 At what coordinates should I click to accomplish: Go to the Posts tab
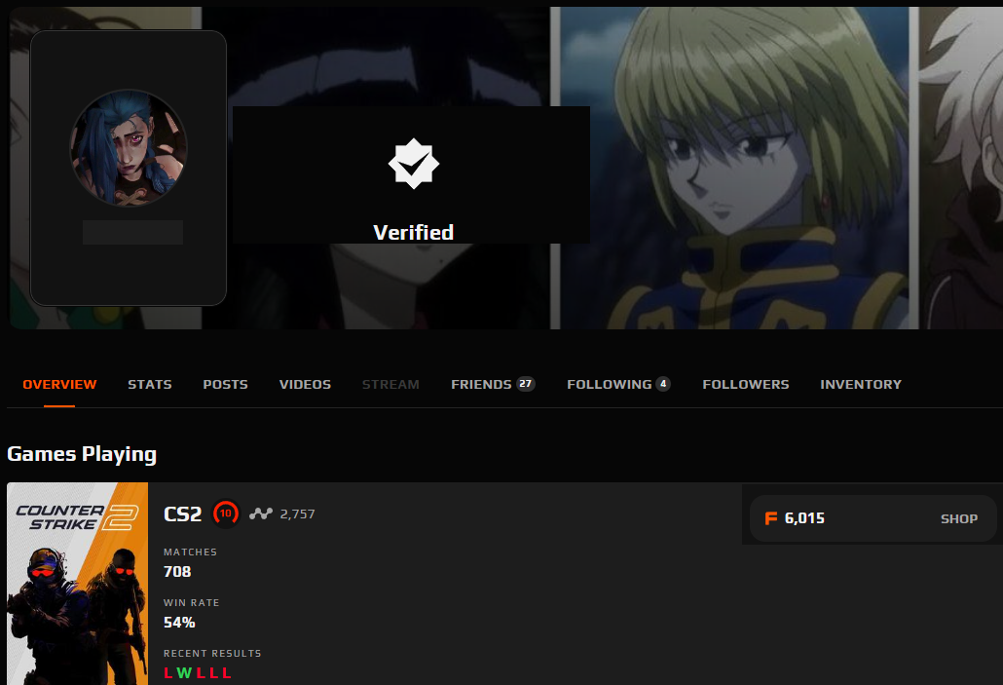tap(225, 384)
